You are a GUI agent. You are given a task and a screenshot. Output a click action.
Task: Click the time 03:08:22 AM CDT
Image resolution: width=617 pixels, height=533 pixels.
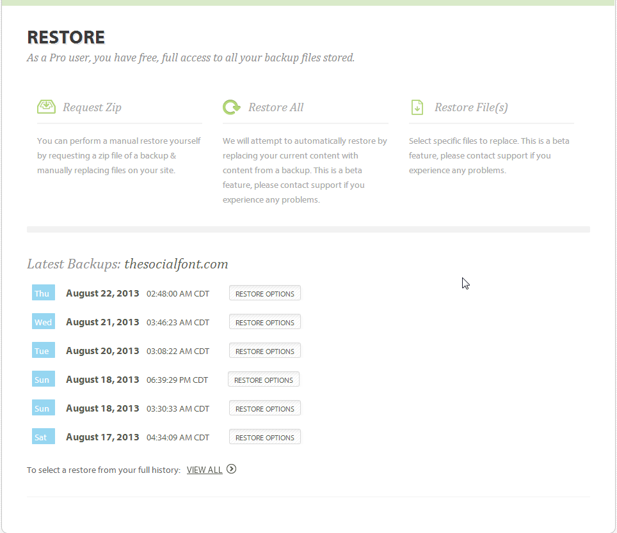pyautogui.click(x=178, y=351)
